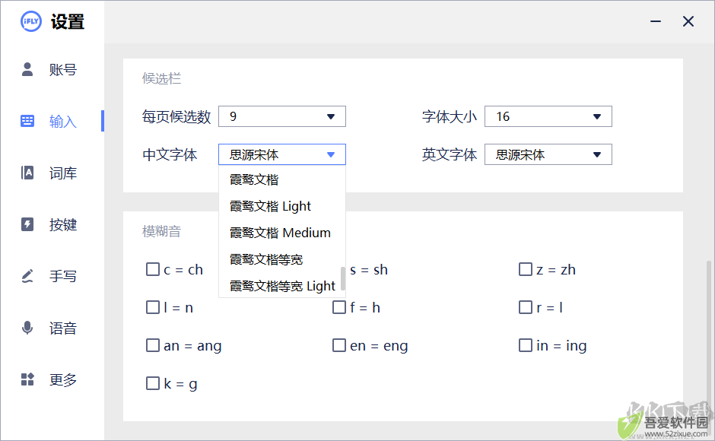Viewport: 715px width, 441px height.
Task: Enable the en = eng checkbox
Action: 338,345
